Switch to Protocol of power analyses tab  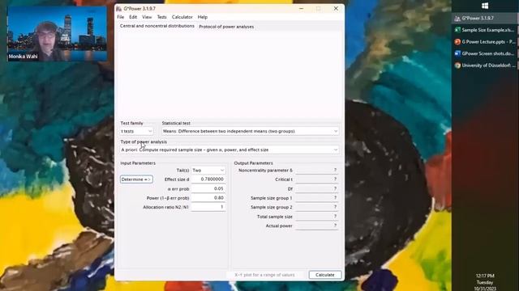tap(226, 27)
